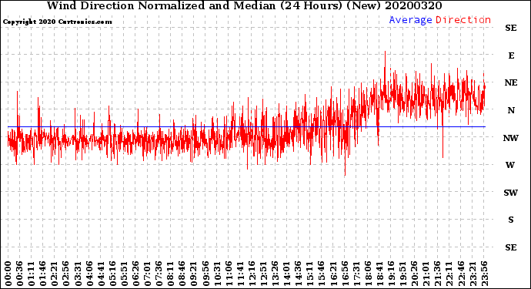The image size is (531, 289).
Task: Click the 06:26 time axis label
Action: tap(135, 274)
